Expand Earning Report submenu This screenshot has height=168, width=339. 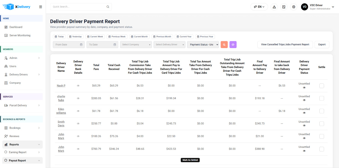39,152
